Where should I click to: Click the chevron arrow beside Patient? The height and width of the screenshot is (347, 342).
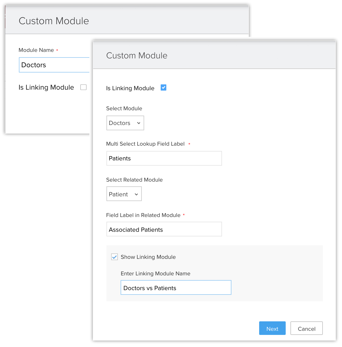136,194
